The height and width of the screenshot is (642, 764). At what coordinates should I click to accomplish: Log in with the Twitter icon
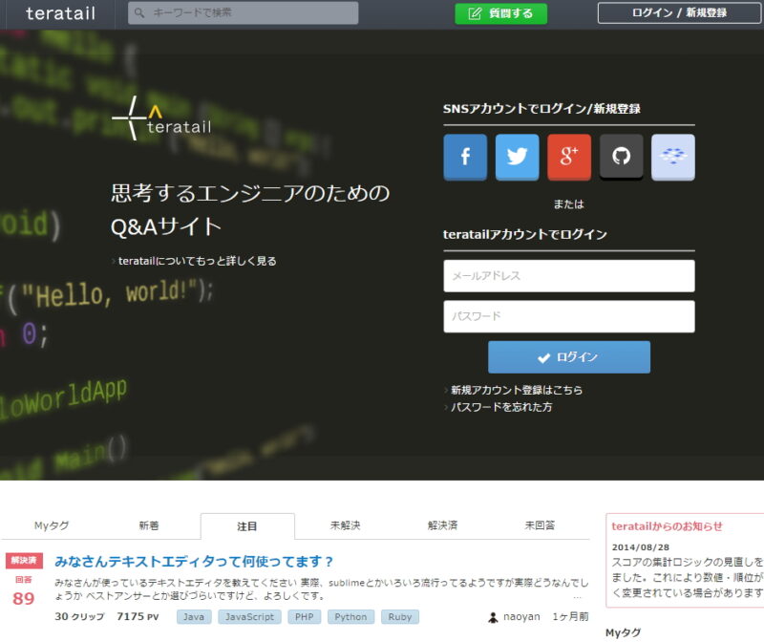pyautogui.click(x=516, y=157)
